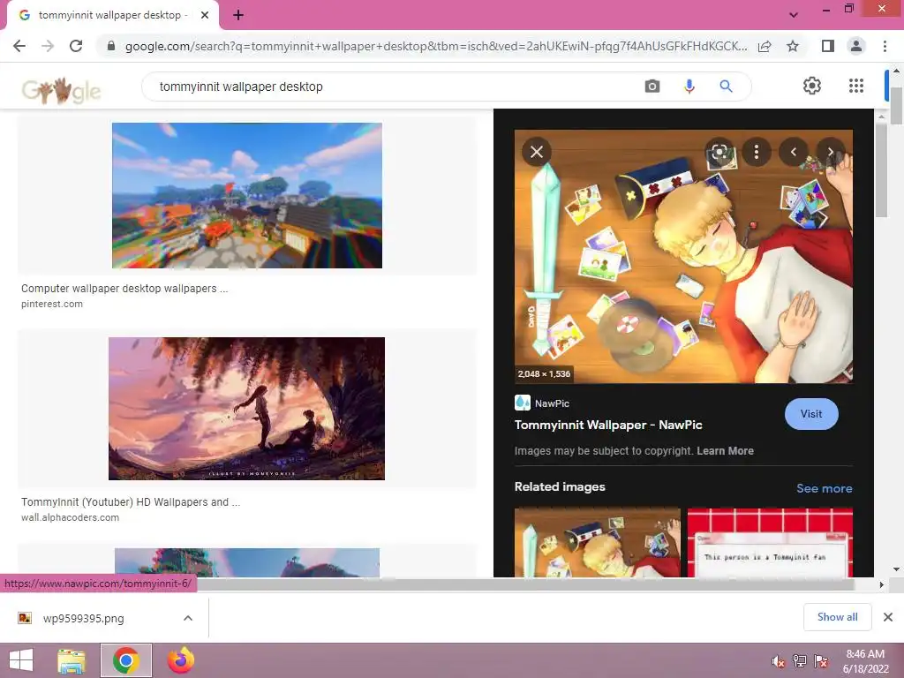Open the Windows Start menu
This screenshot has height=678, width=904.
tap(21, 660)
